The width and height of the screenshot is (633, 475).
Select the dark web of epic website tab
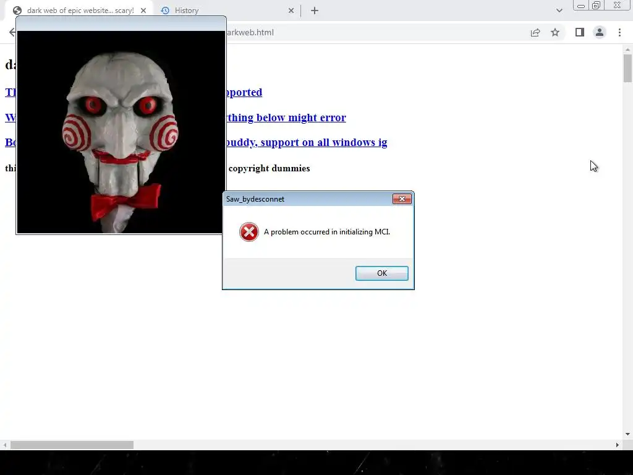tap(80, 11)
